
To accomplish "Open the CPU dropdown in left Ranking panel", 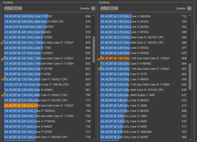I will (x=13, y=8).
